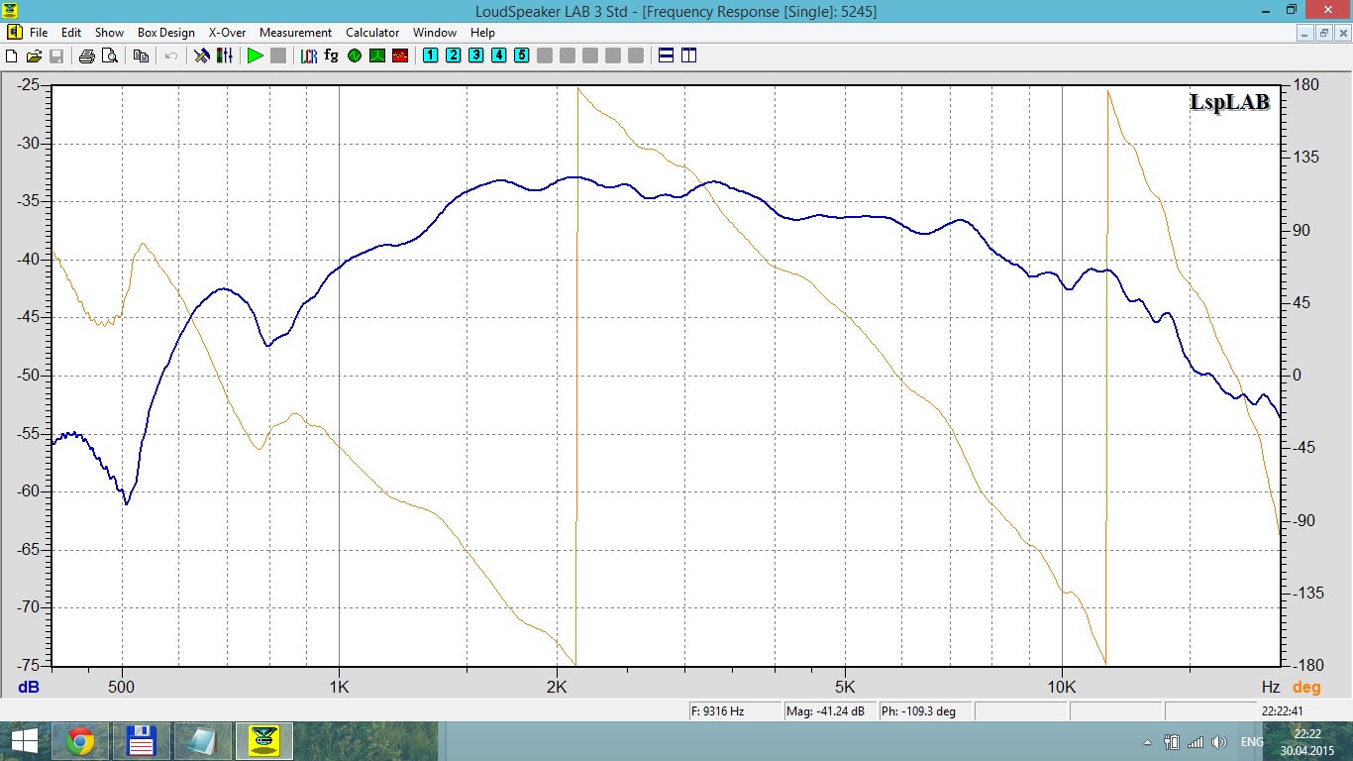The width and height of the screenshot is (1353, 761).
Task: Open Google Chrome from the taskbar
Action: pyautogui.click(x=80, y=741)
